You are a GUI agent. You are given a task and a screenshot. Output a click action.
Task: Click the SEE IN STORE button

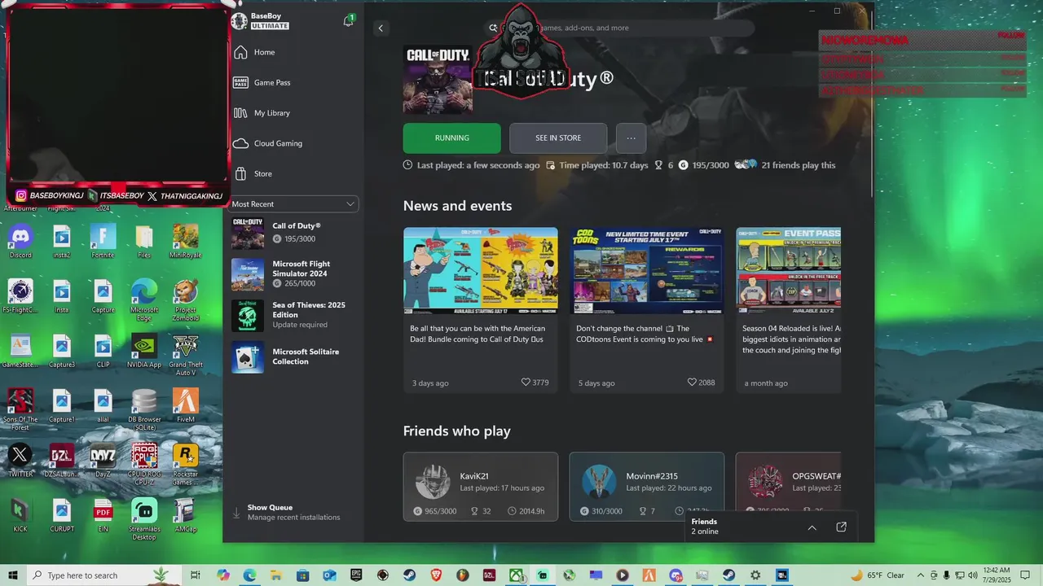pyautogui.click(x=558, y=138)
